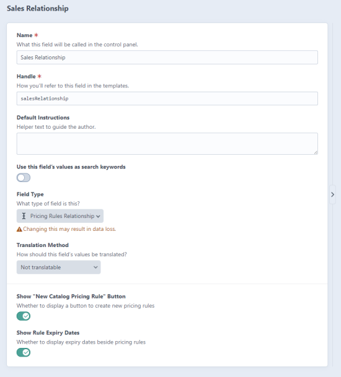The height and width of the screenshot is (377, 341).
Task: Click the Handle input field
Action: (x=167, y=98)
